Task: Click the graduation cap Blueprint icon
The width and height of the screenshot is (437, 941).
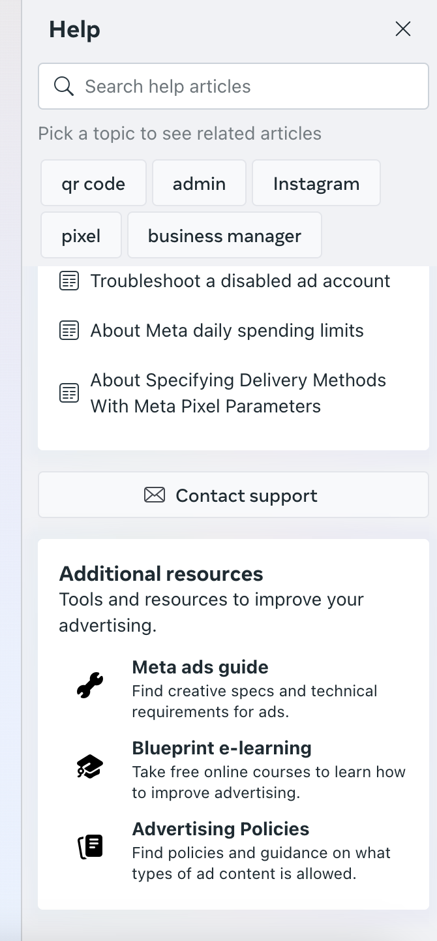Action: click(x=90, y=768)
